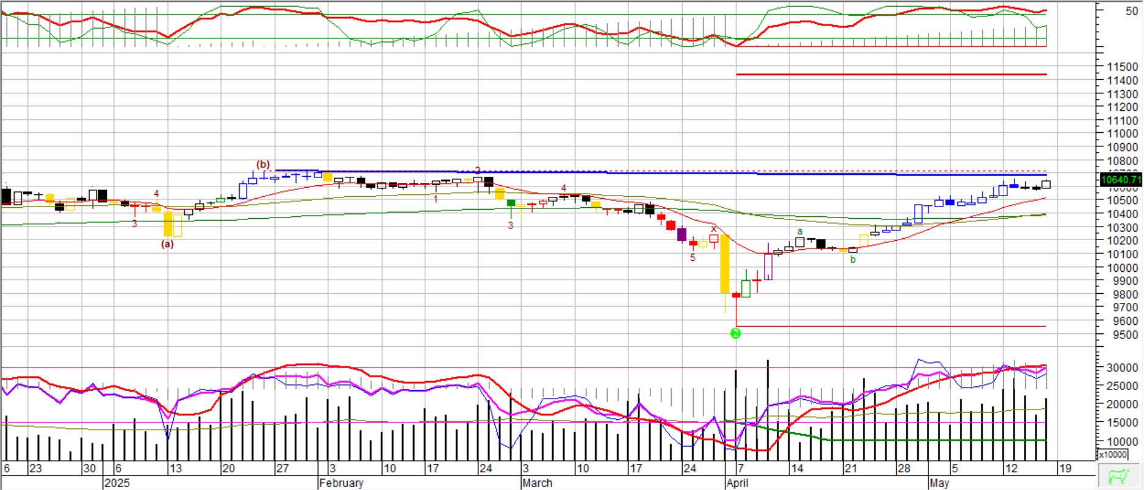Image resolution: width=1144 pixels, height=490 pixels.
Task: Click the 2025 year label on the time axis
Action: click(117, 483)
